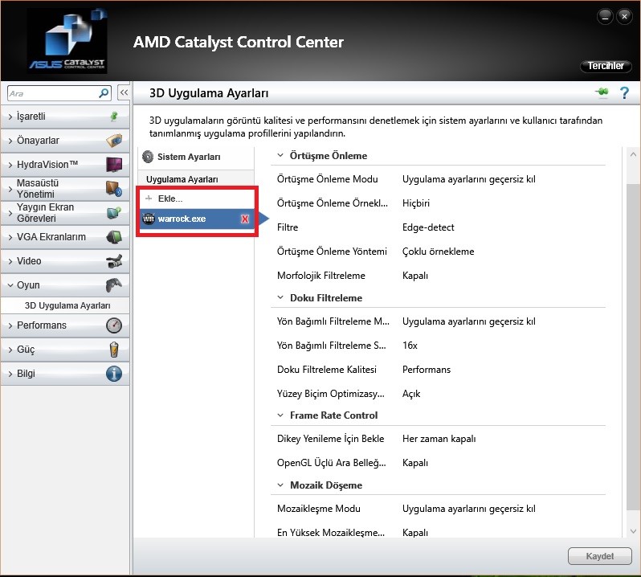Expand the Önayarlar section
The width and height of the screenshot is (641, 577).
[10, 141]
